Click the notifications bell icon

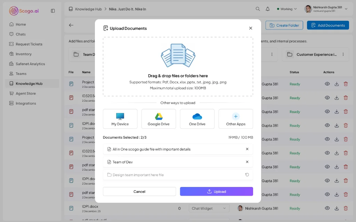[268, 9]
